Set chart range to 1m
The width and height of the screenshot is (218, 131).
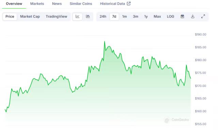124,17
